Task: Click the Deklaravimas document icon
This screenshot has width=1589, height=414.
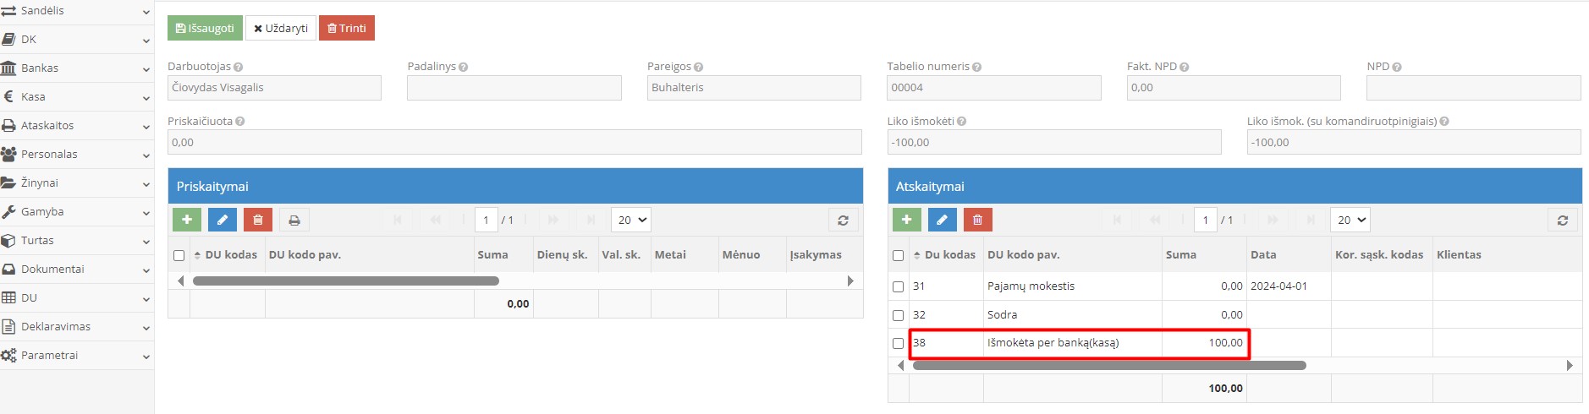Action: click(x=8, y=326)
